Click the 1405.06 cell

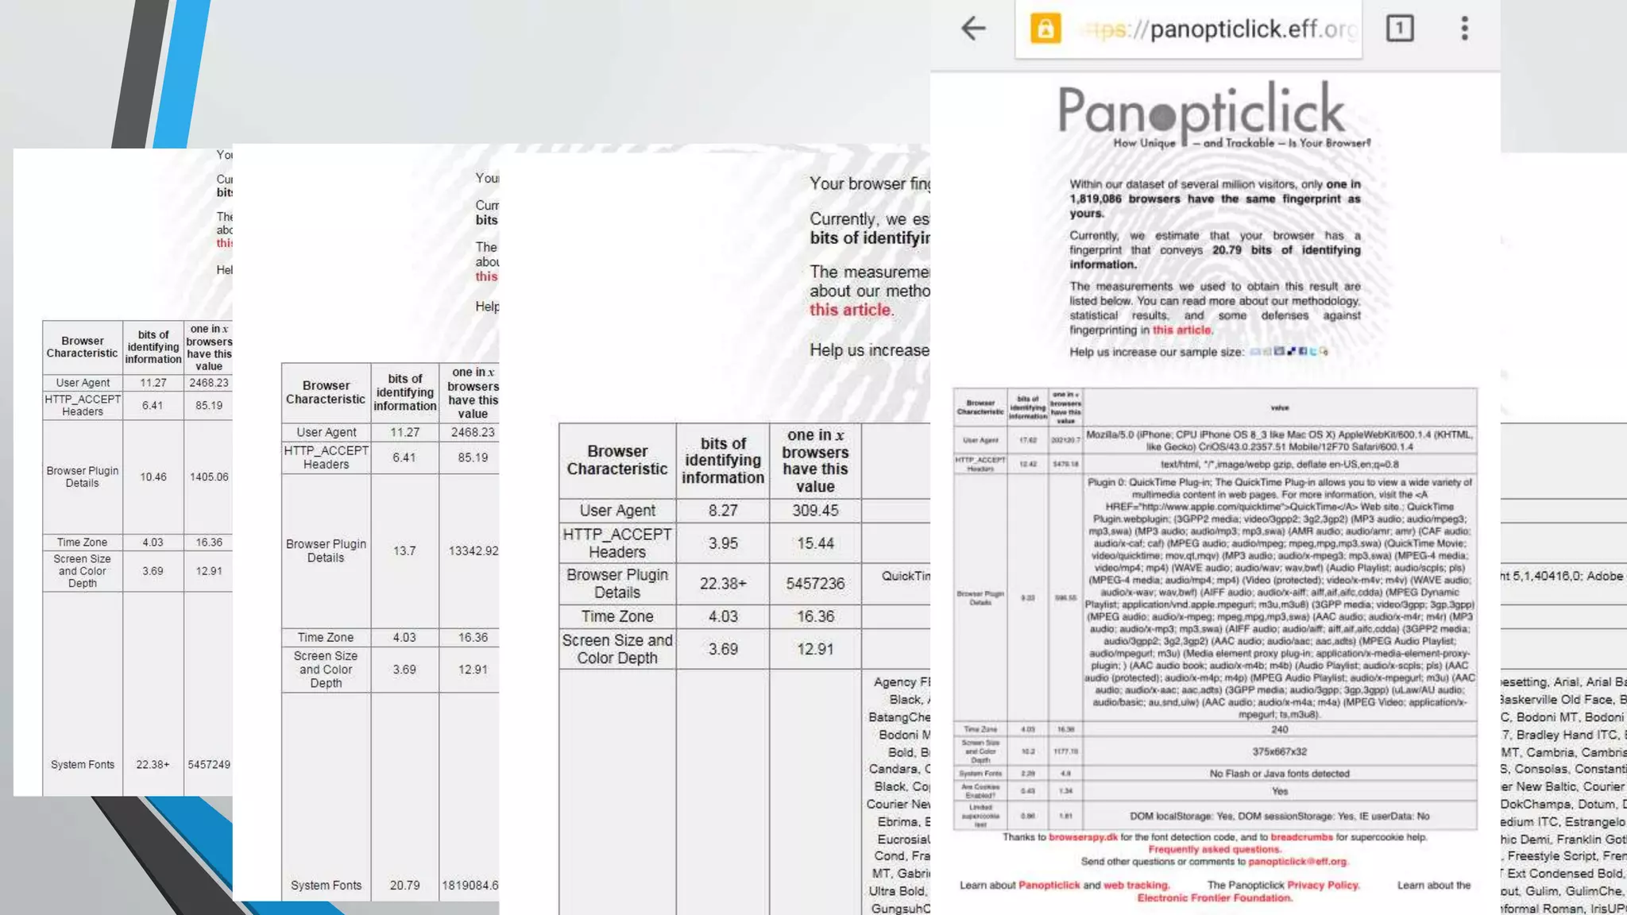[209, 477]
